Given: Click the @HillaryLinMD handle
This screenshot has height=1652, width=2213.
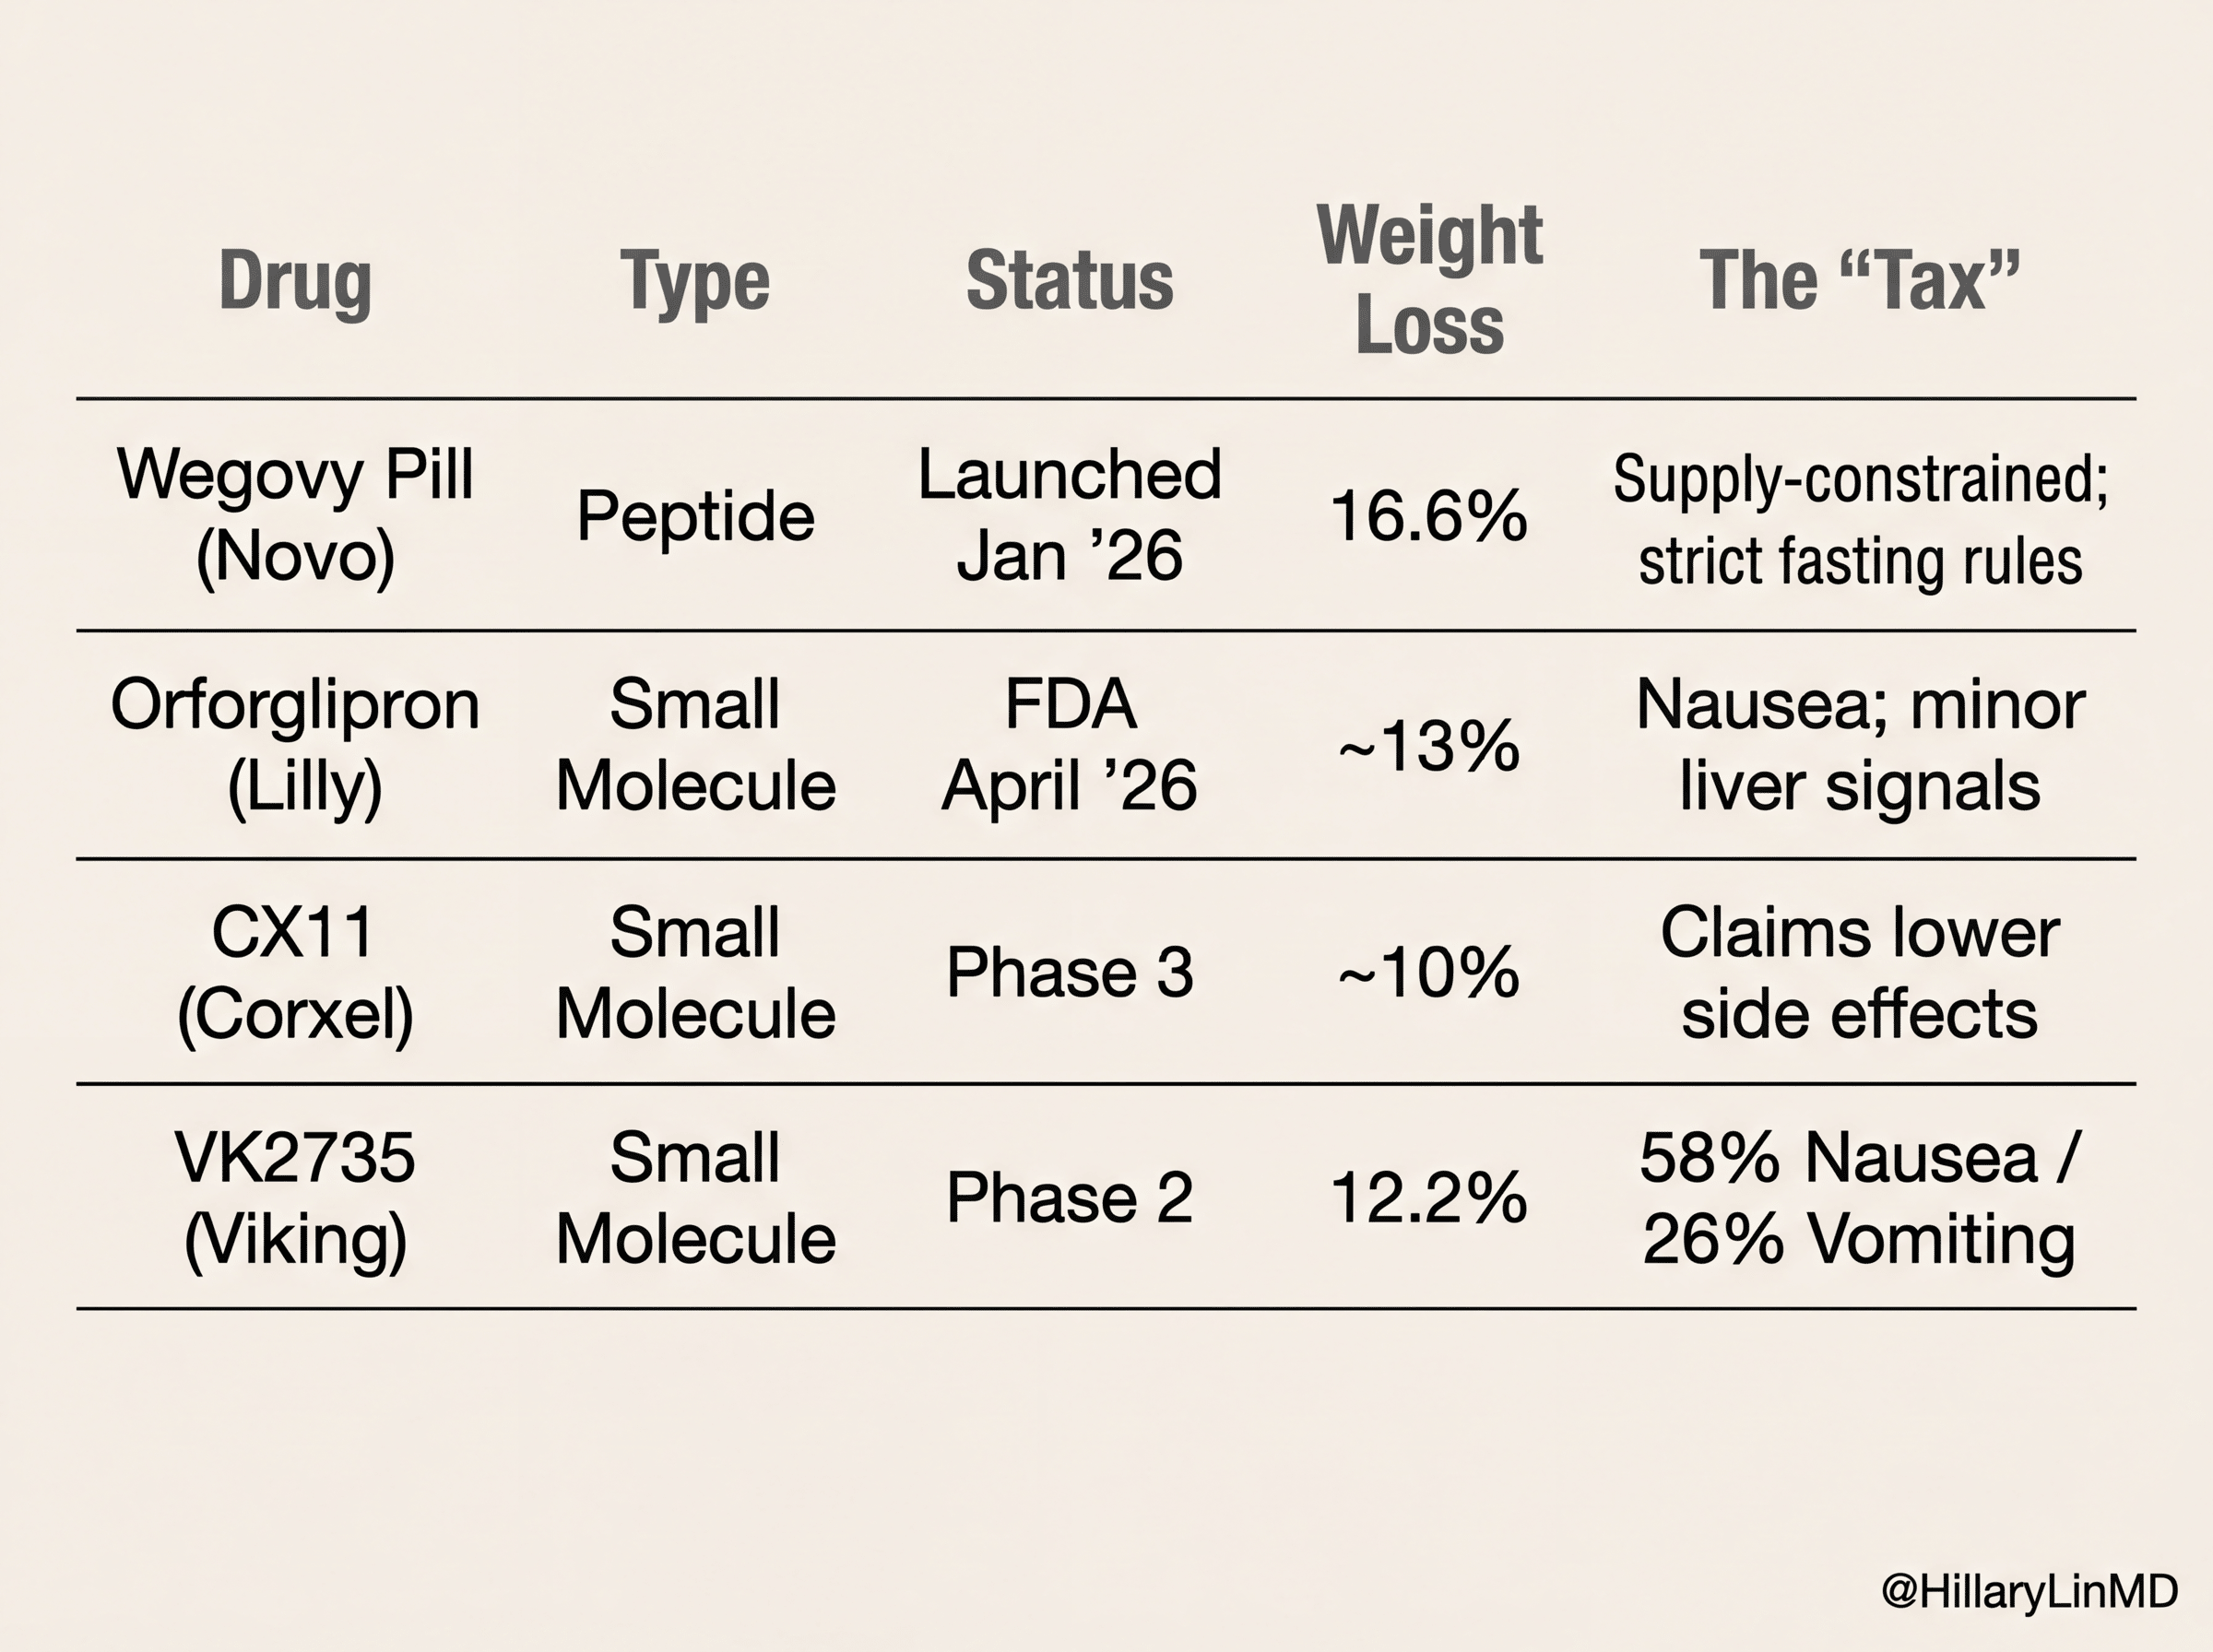Looking at the screenshot, I should (2029, 1590).
